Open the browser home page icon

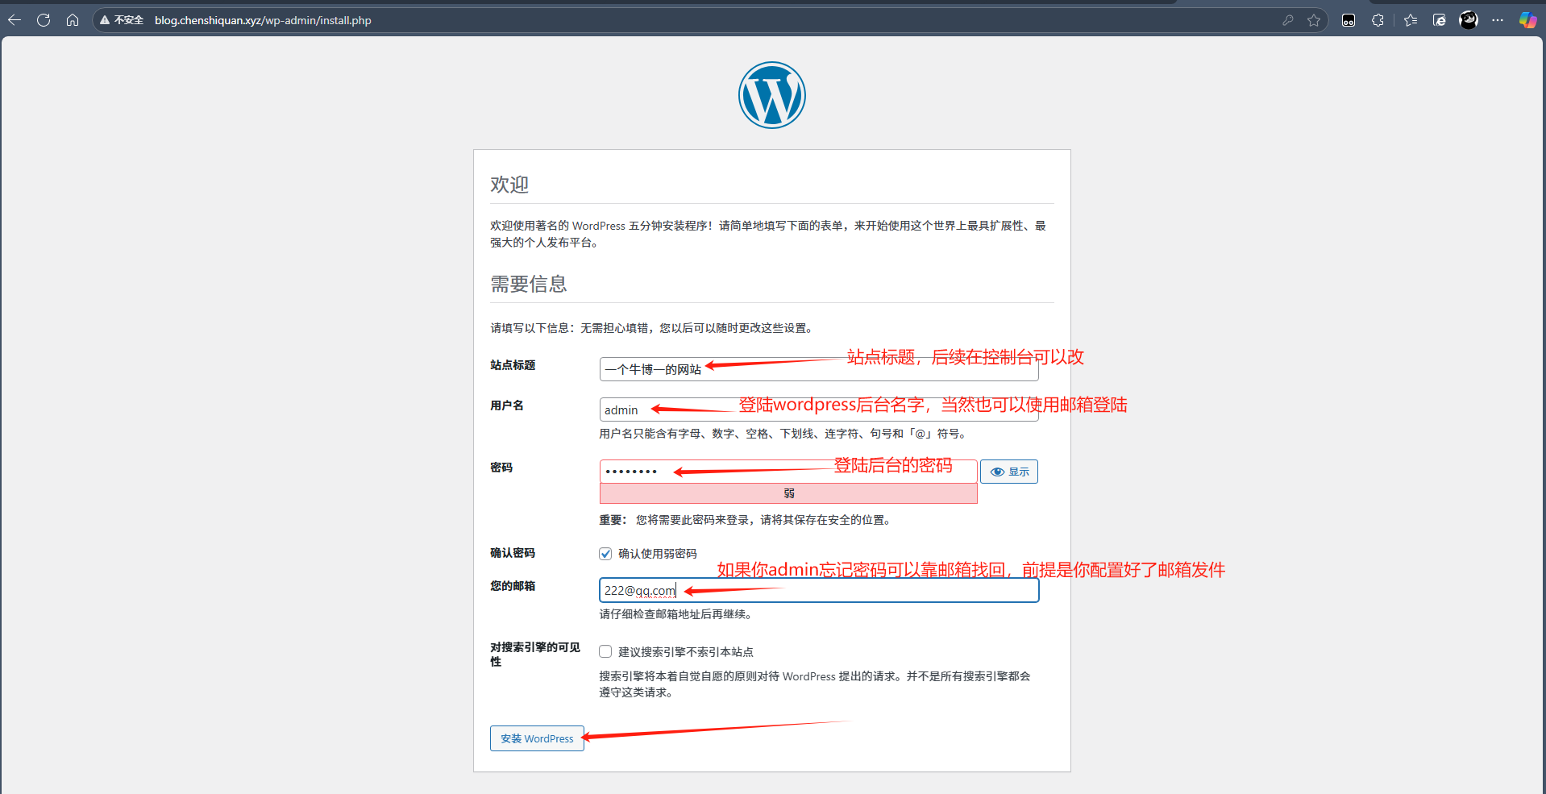(x=73, y=20)
